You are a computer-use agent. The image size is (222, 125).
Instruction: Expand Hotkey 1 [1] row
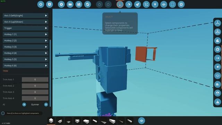tap(25, 34)
